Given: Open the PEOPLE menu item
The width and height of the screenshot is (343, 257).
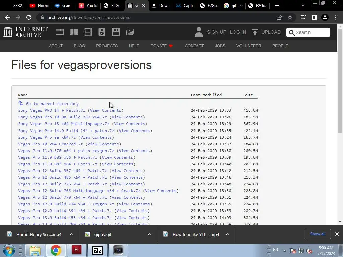Looking at the screenshot, I should 280,46.
